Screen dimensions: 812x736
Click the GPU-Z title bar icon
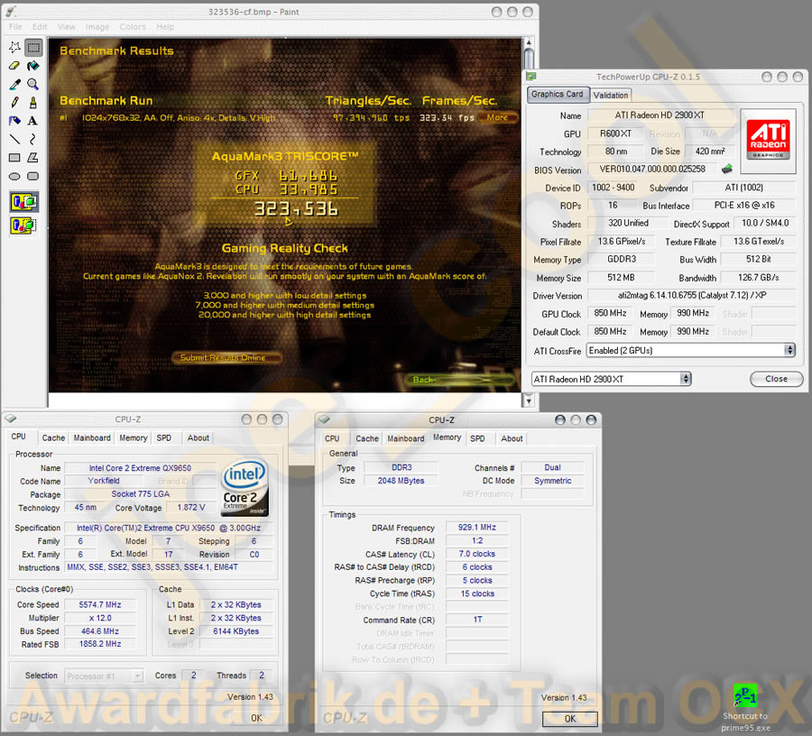pos(531,77)
